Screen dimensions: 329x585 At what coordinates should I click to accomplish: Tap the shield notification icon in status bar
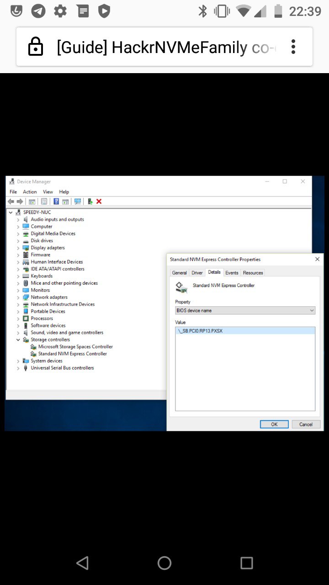click(x=104, y=11)
